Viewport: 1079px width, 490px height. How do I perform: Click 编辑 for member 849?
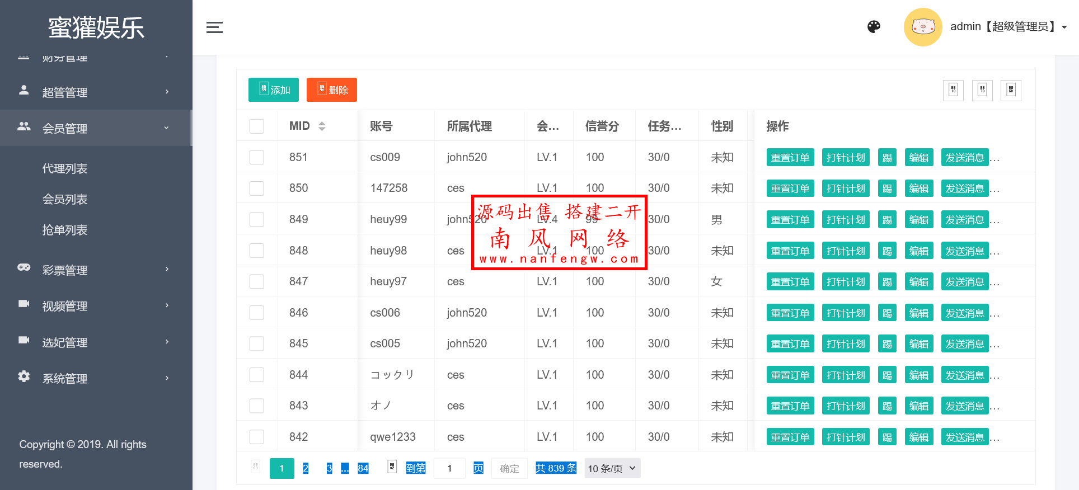point(919,220)
